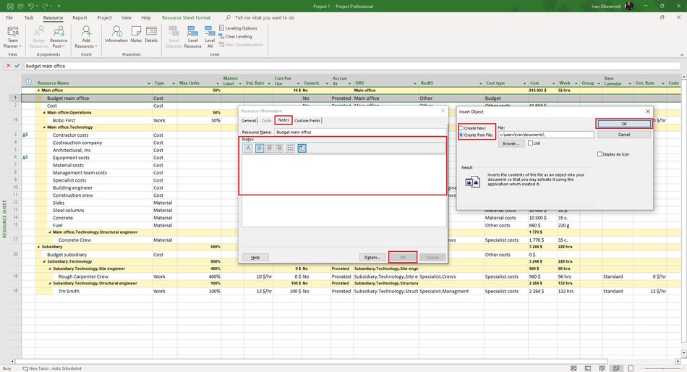Open the Resource Pool ribbon button
The image size is (687, 372).
coord(59,37)
